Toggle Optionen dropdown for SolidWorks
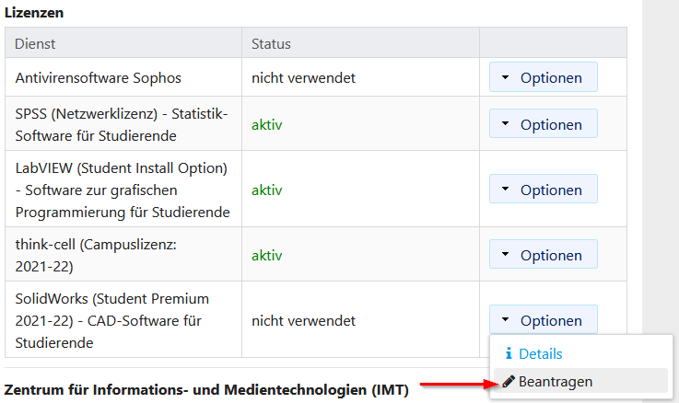679x403 pixels. [x=543, y=320]
